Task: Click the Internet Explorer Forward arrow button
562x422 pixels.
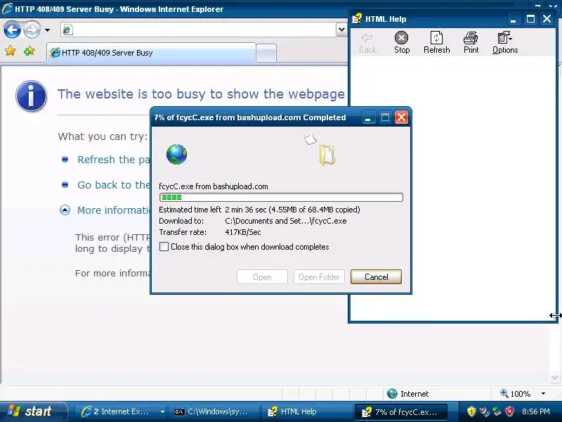Action: 32,30
